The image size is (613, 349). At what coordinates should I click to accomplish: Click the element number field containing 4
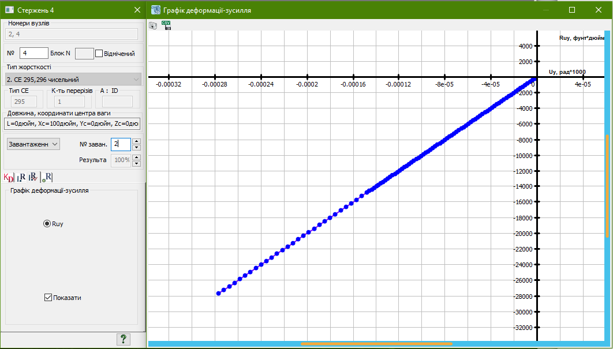33,53
